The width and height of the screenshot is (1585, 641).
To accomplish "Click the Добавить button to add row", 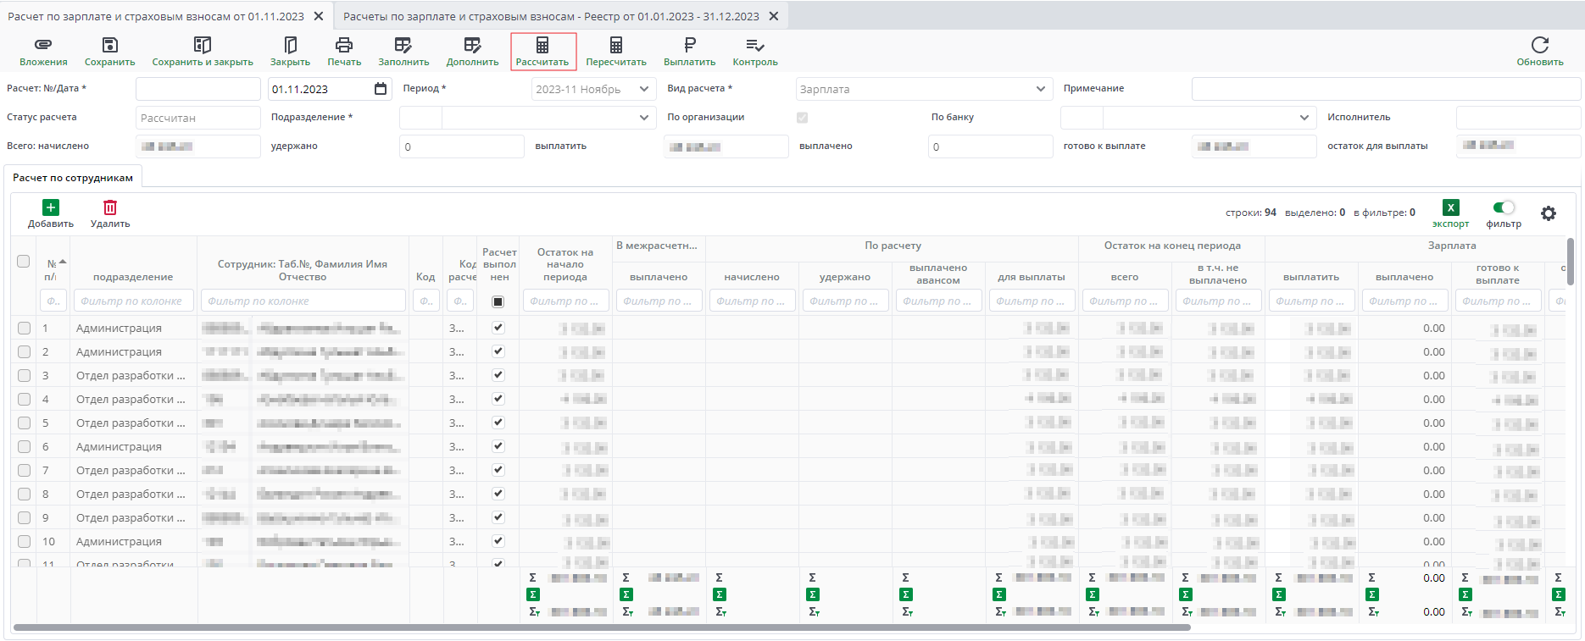I will click(51, 207).
